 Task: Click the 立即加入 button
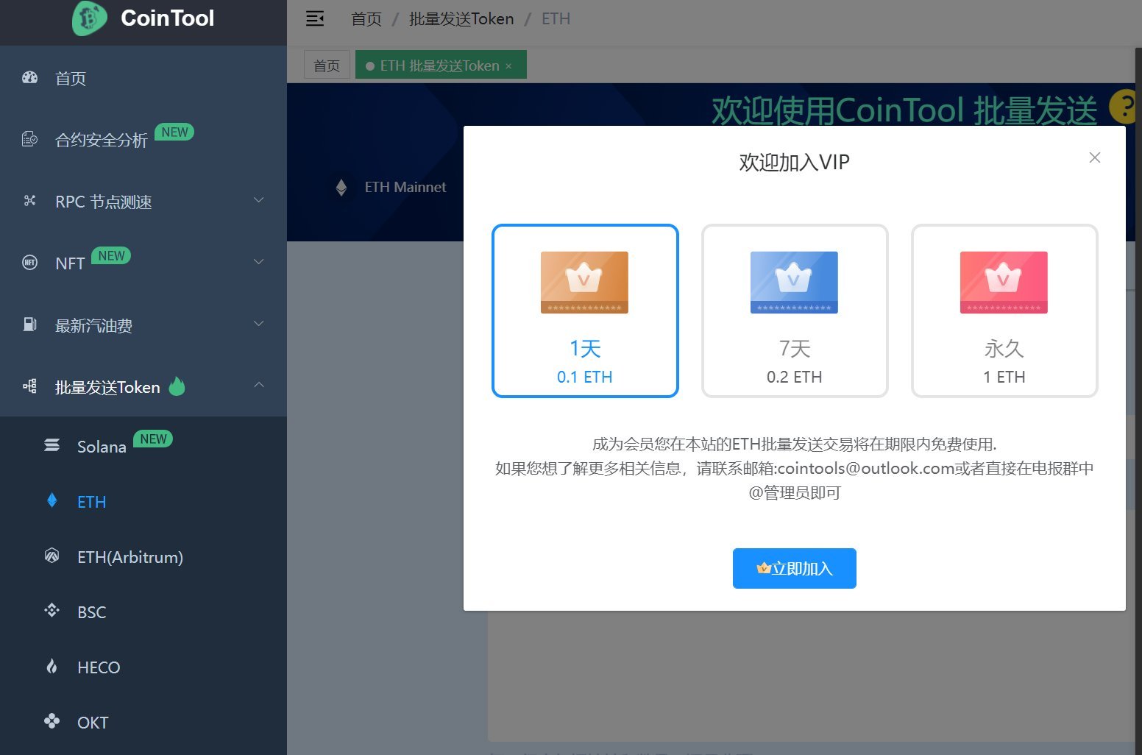[x=794, y=567]
